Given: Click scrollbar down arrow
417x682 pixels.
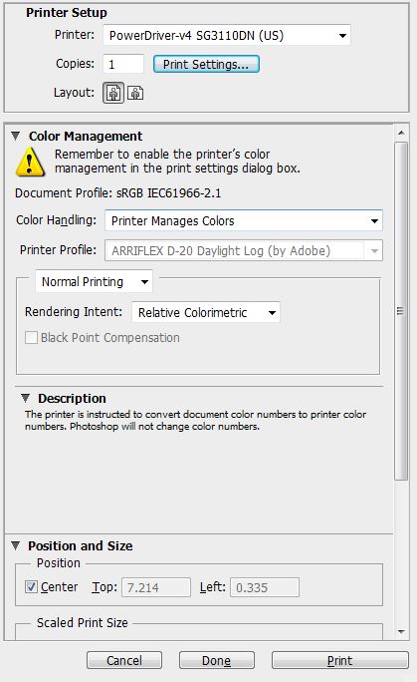Looking at the screenshot, I should [401, 632].
